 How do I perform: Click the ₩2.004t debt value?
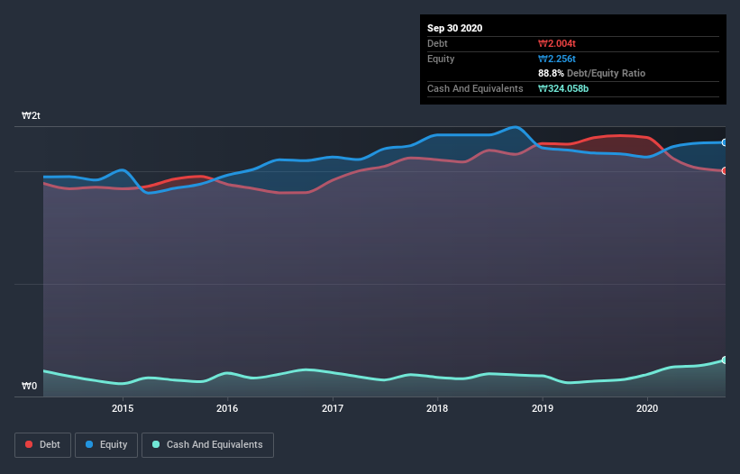[557, 43]
